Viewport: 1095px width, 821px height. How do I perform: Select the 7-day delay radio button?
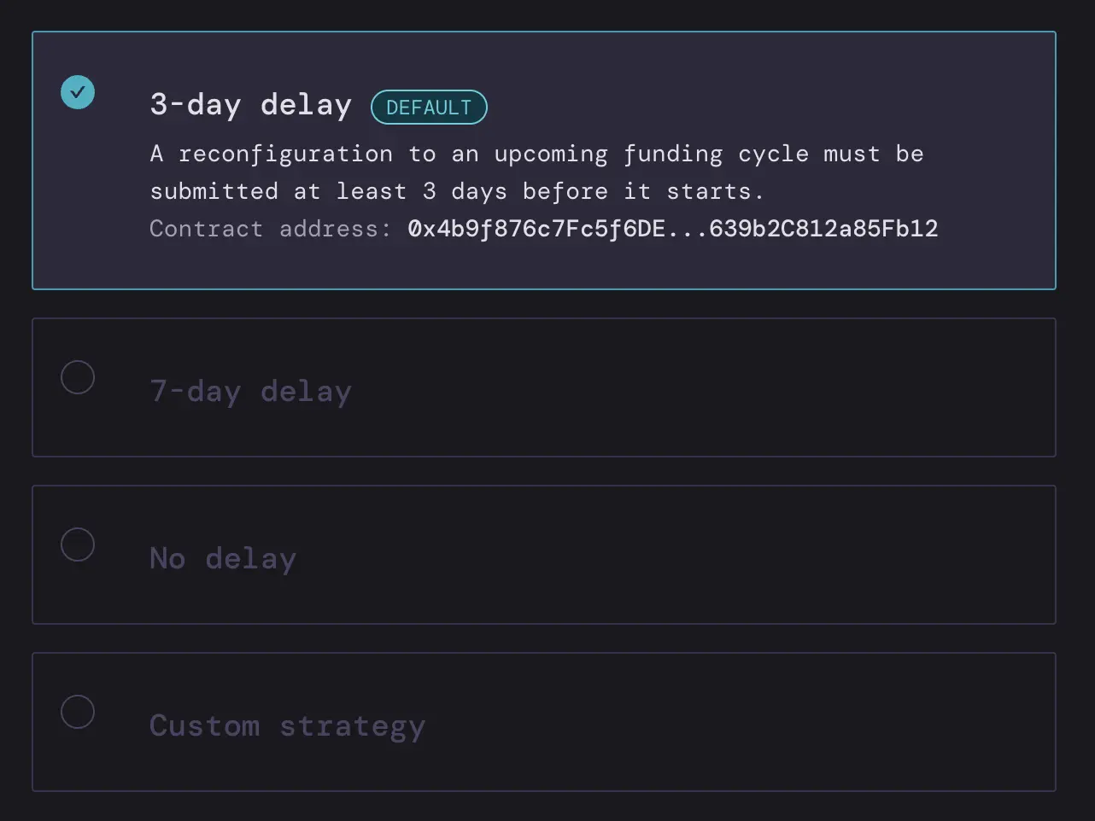coord(78,377)
